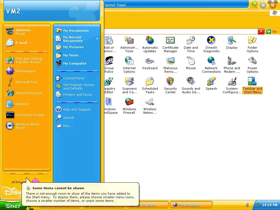The height and width of the screenshot is (210, 280).
Task: Select Taskbar and Start Menu icon
Action: [x=252, y=85]
